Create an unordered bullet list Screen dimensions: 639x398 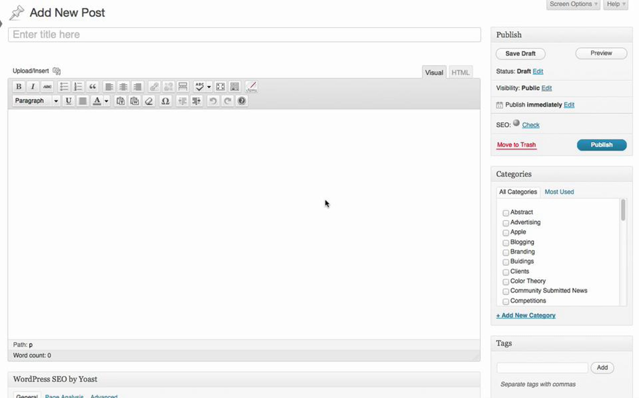click(x=64, y=87)
